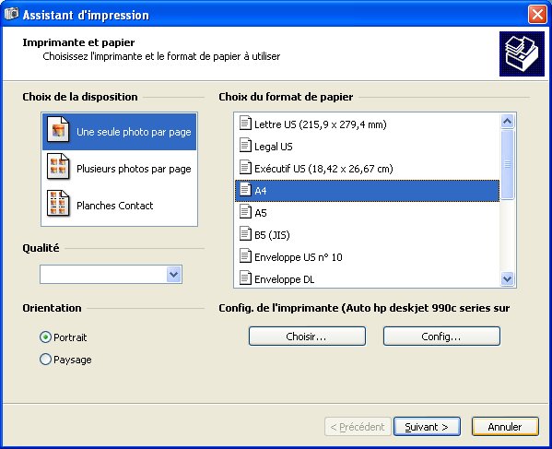Viewport: 552px width, 449px height.
Task: Click the paper list down scroll arrow
Action: click(507, 279)
